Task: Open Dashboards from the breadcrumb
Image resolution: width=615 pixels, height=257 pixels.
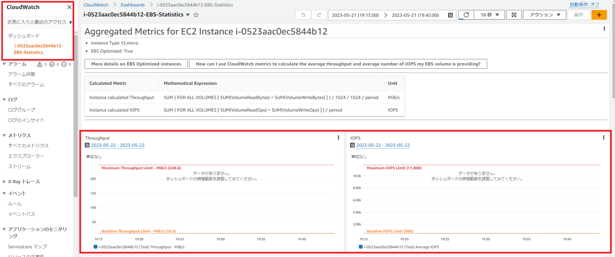Action: (133, 4)
